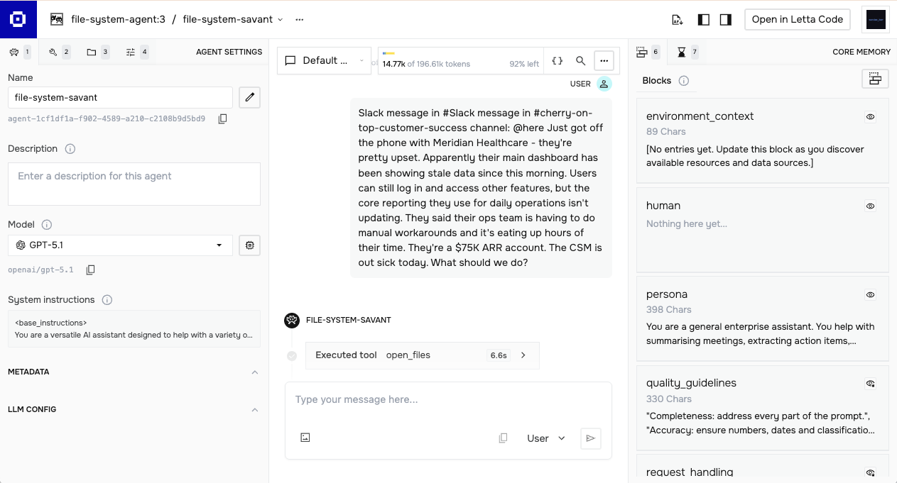Viewport: 897px width, 483px height.
Task: Click the copy icon in message composer
Action: (x=503, y=438)
